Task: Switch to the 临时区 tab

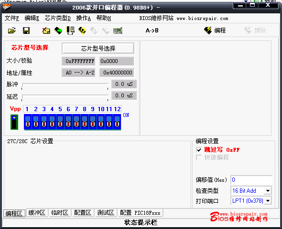Action: [x=60, y=213]
